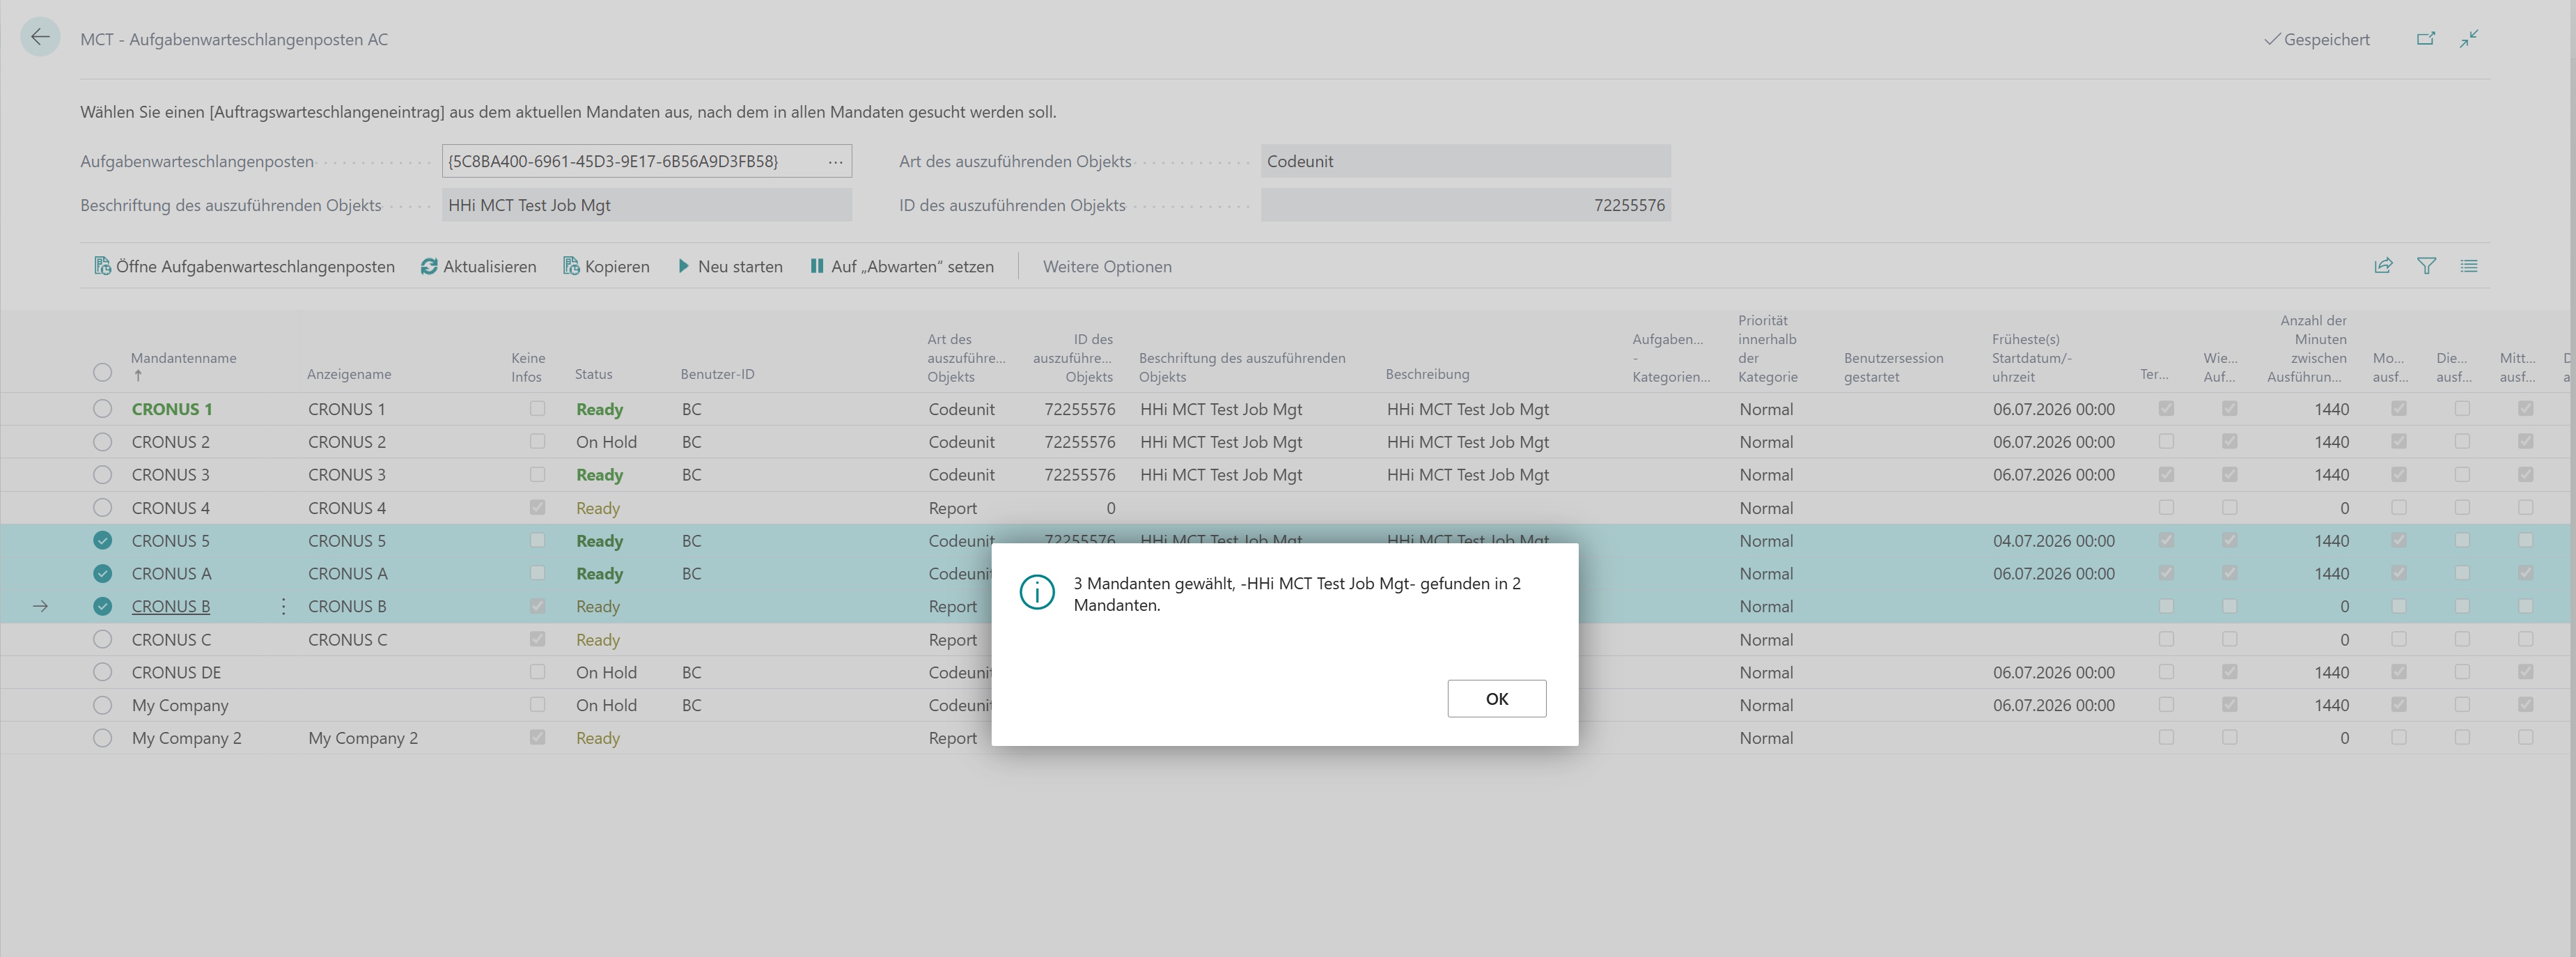Open the Aufgabenwarteschlangenposten lookup ellipsis
Screen dimensions: 2576x957
(835, 161)
